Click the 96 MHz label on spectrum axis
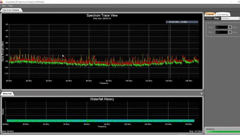Image resolution: width=240 pixels, height=135 pixels. [89, 81]
